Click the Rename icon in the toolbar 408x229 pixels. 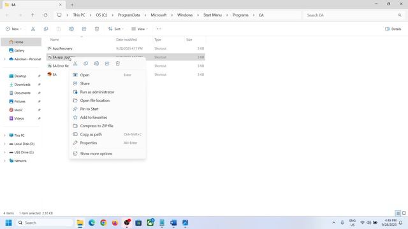coord(71,29)
